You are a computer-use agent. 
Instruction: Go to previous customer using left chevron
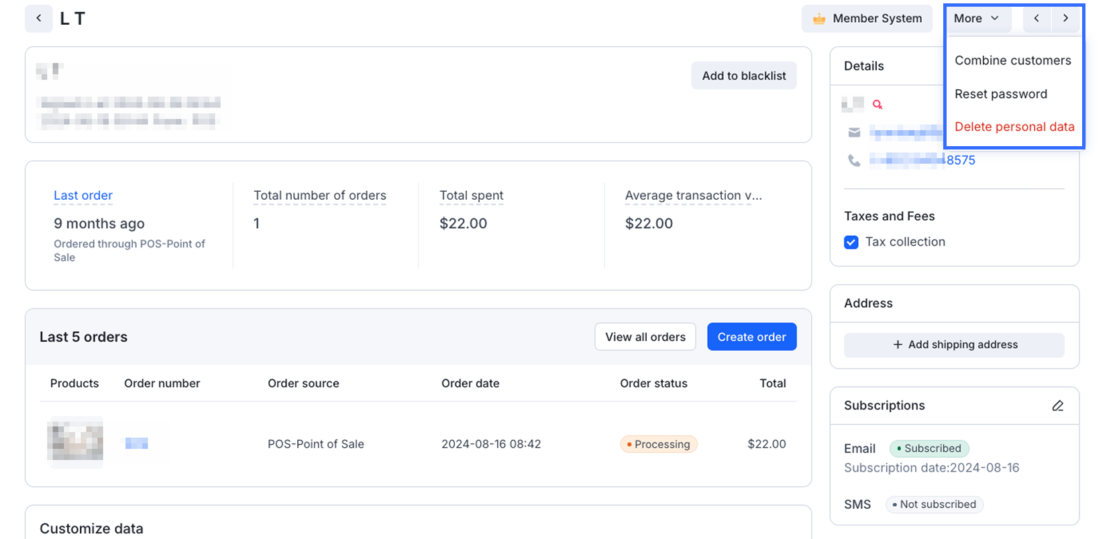tap(1037, 19)
